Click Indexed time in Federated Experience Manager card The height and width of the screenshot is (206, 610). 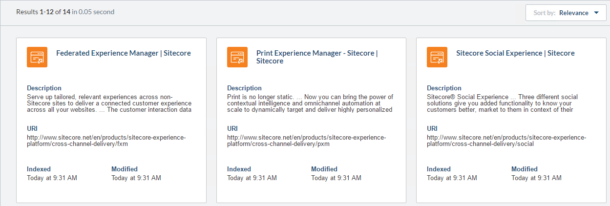point(52,178)
